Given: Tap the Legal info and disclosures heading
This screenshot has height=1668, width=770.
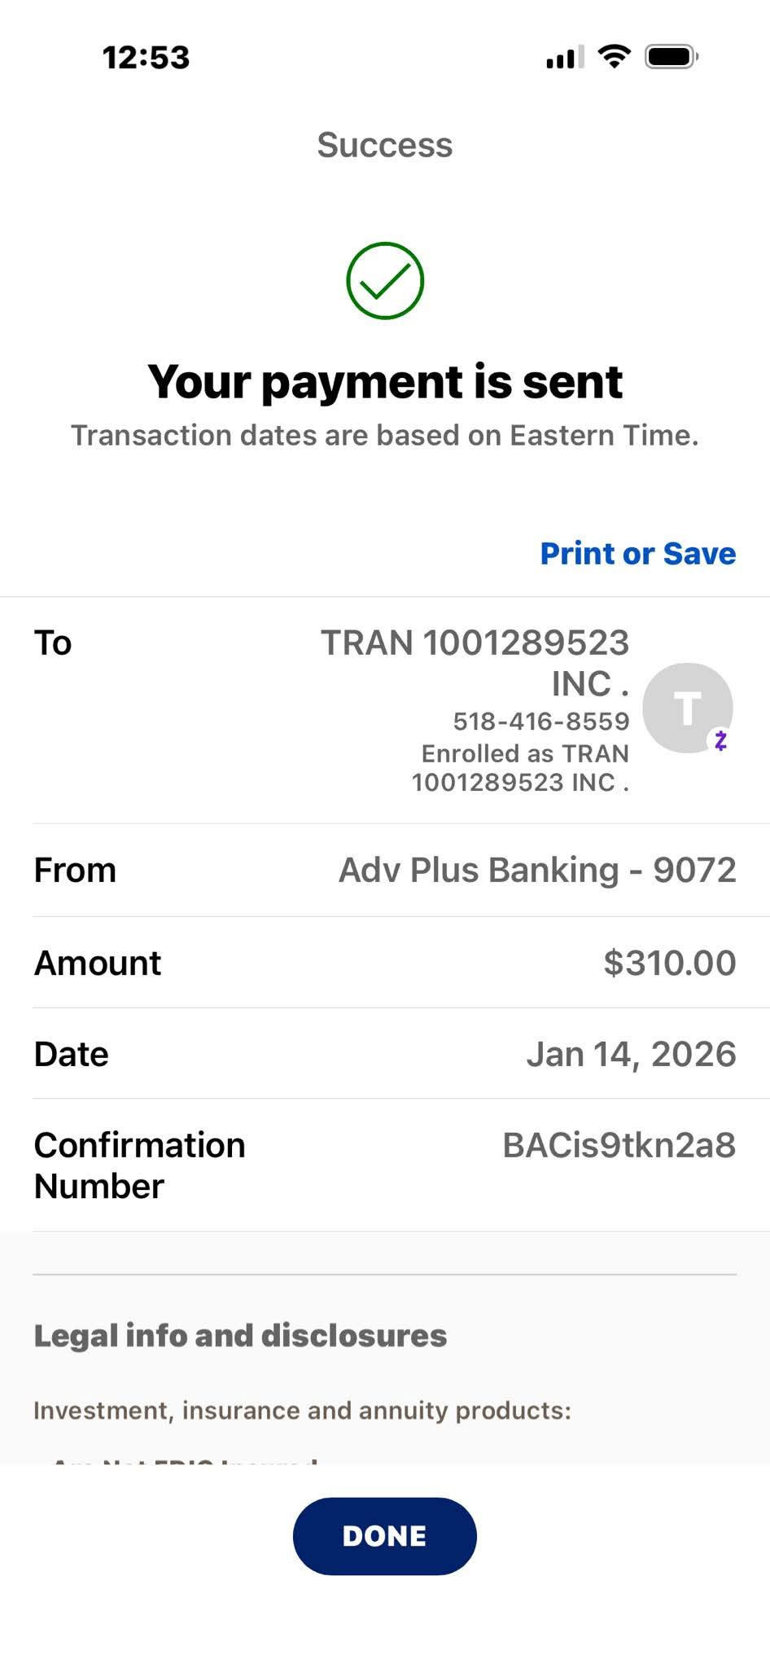Looking at the screenshot, I should coord(240,1336).
